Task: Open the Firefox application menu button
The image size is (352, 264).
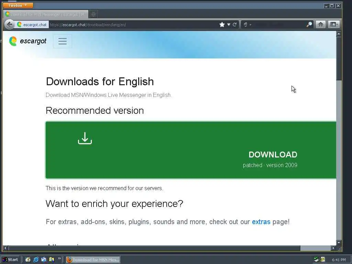Action: 18,5
